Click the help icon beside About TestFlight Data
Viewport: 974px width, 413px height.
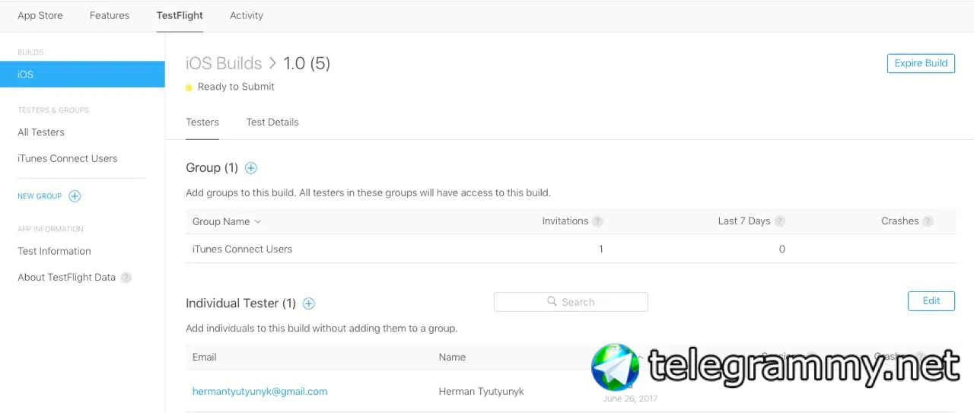126,278
